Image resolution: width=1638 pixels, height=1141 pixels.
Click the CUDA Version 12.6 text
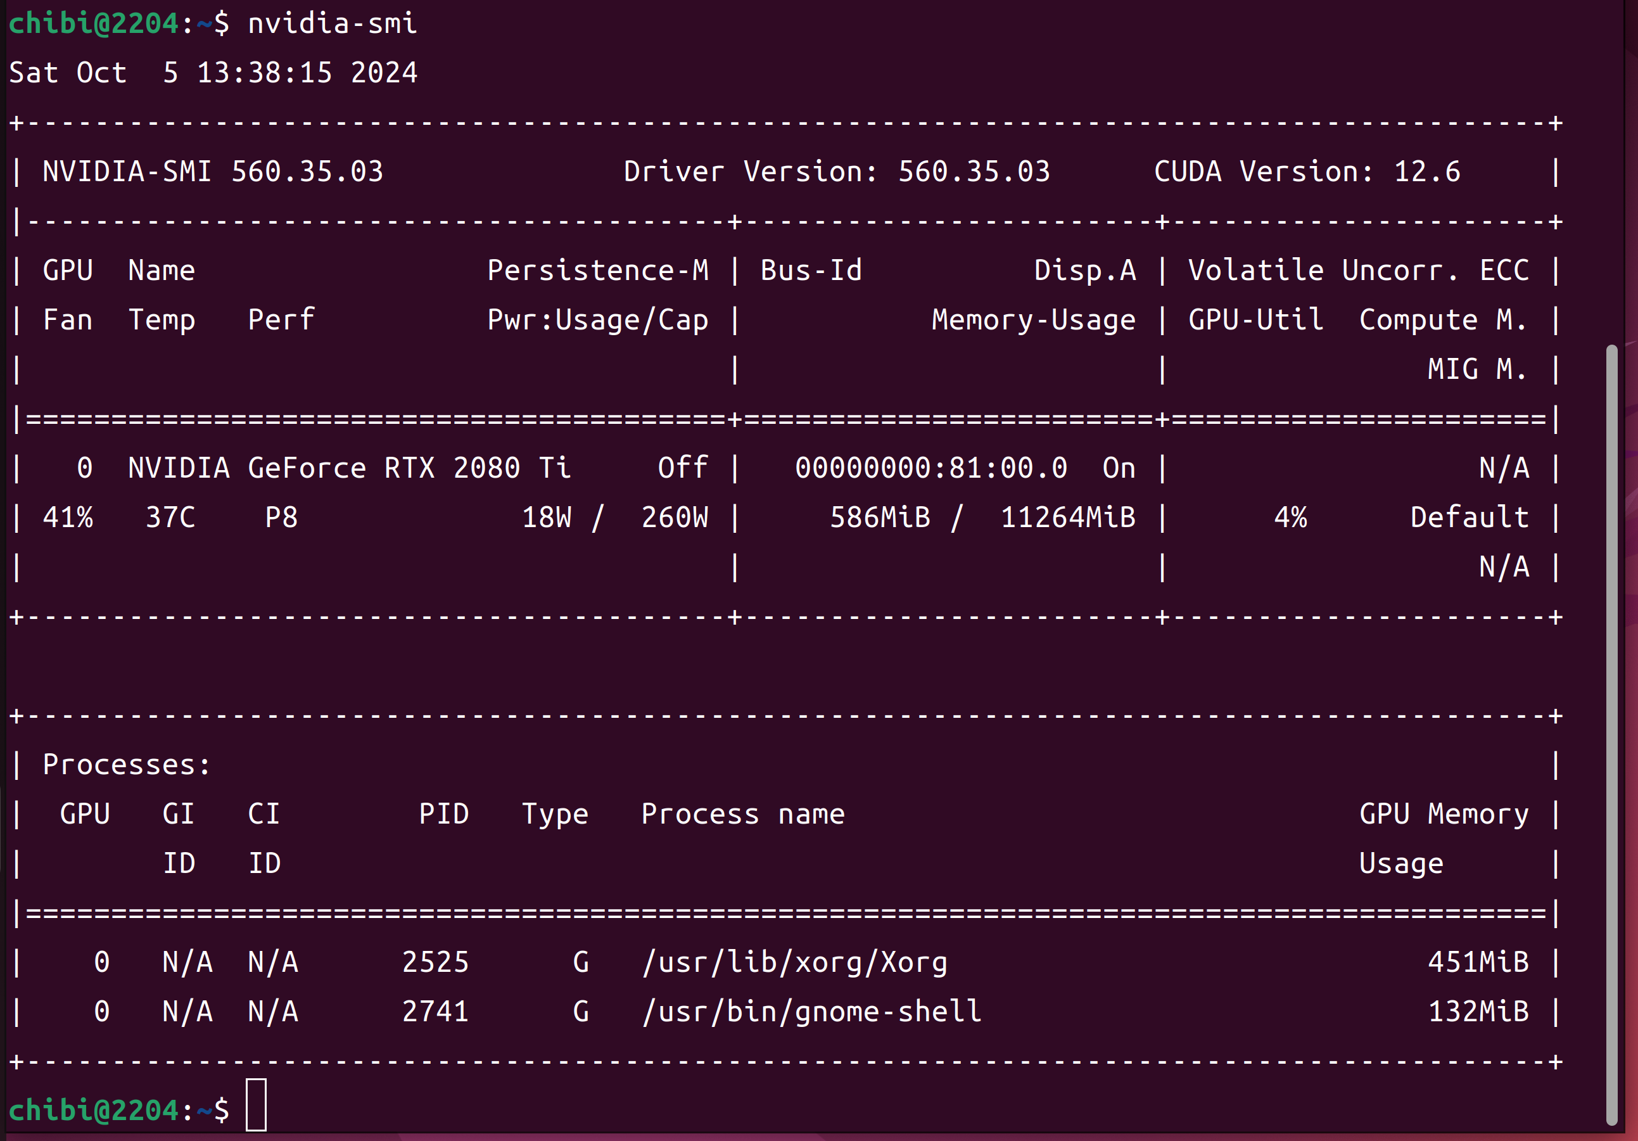1306,171
